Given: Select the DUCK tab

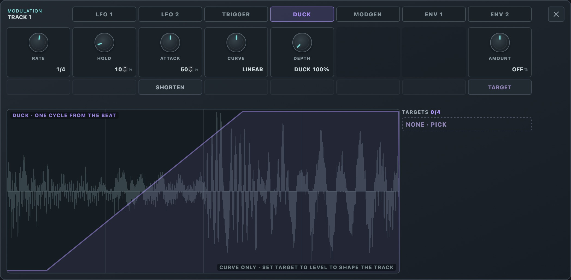Looking at the screenshot, I should pos(302,14).
